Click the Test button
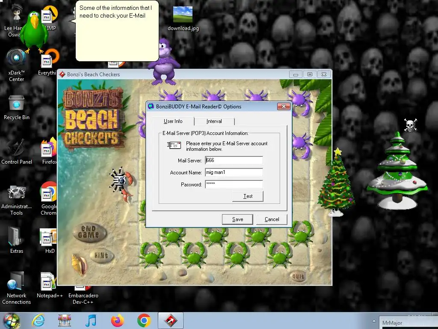This screenshot has height=329, width=438. [x=248, y=196]
